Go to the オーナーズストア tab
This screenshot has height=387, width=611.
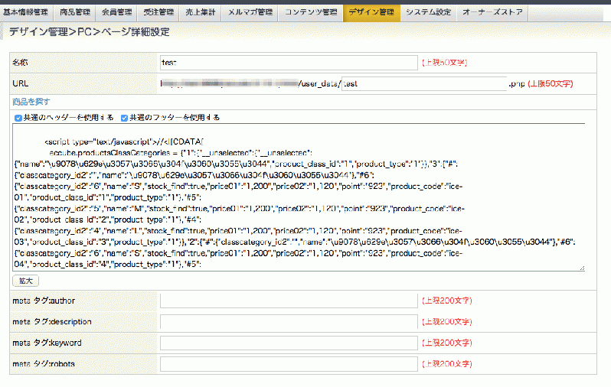492,12
